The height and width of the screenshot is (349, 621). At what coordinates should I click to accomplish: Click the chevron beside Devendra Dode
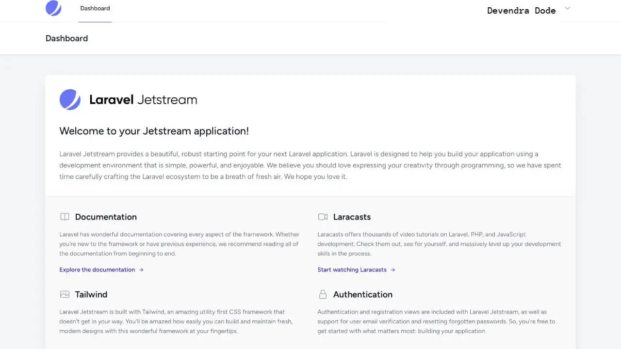(568, 8)
